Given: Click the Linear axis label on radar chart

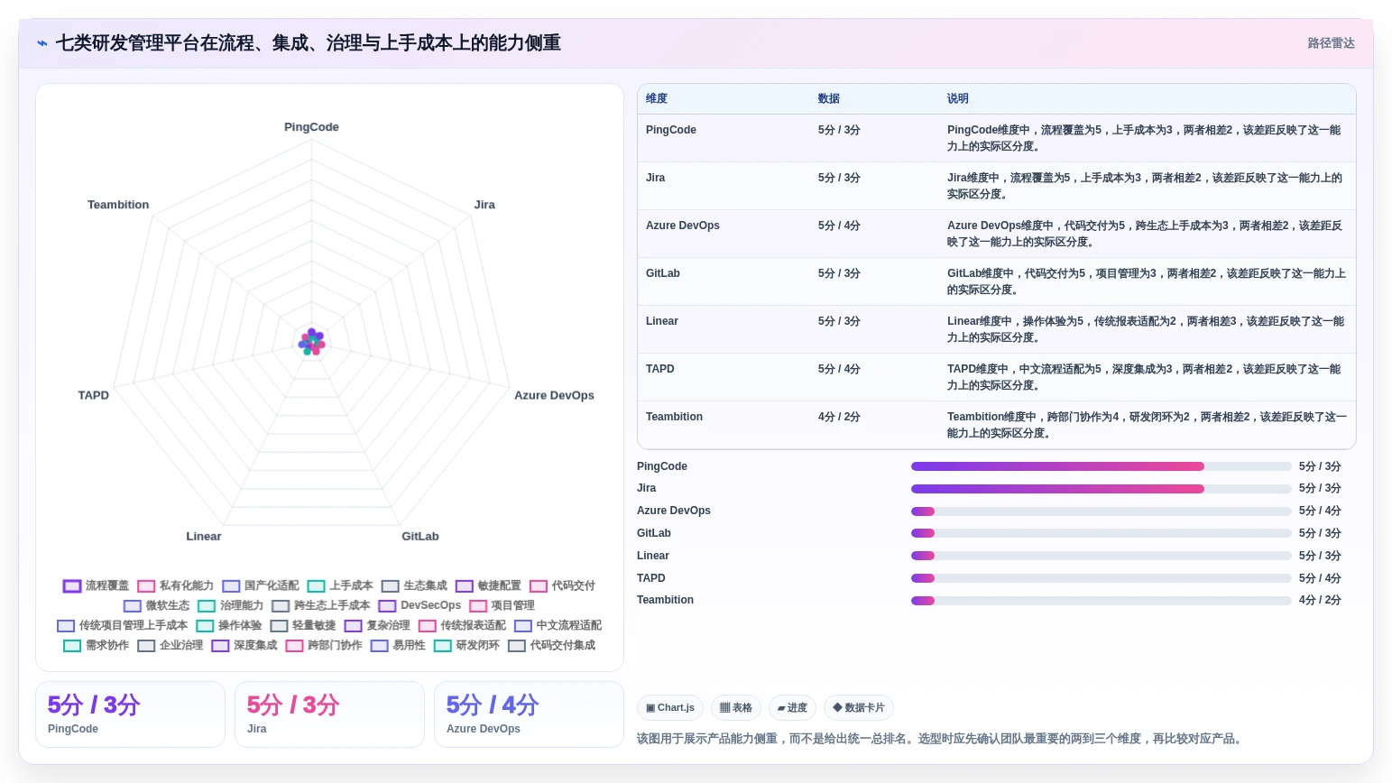Looking at the screenshot, I should 204,536.
